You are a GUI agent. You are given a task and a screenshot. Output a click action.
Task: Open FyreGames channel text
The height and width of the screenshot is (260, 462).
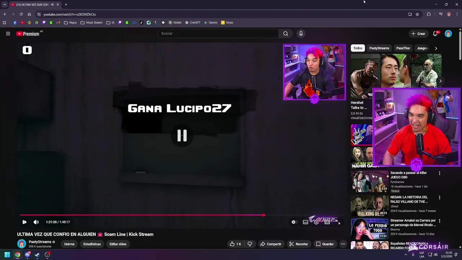coord(397,182)
